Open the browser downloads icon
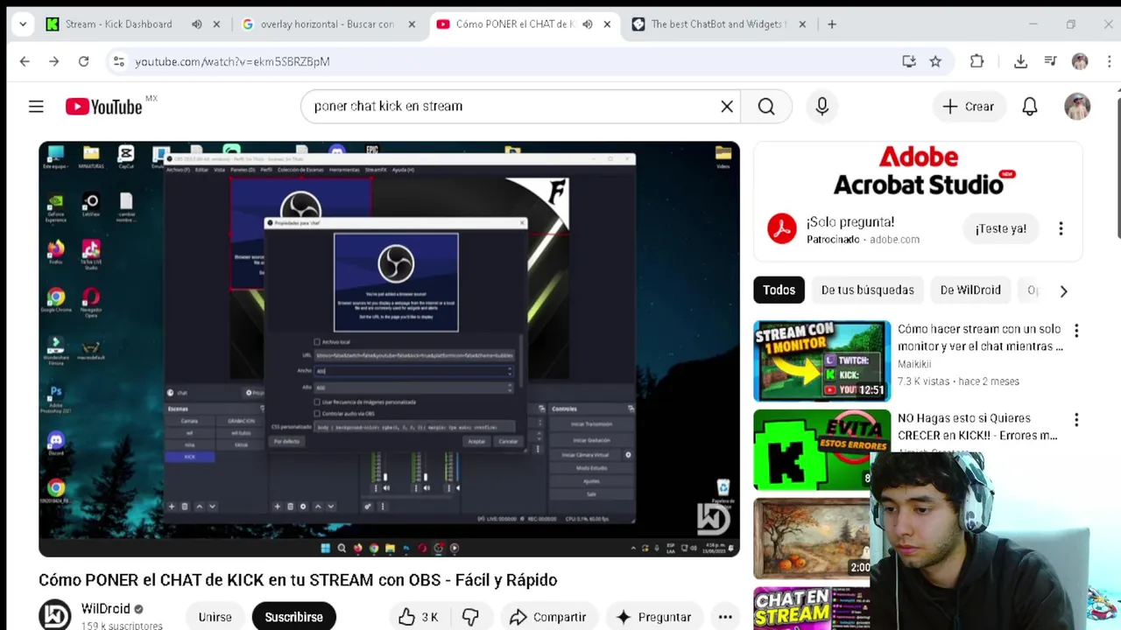Screen dimensions: 1121x630 point(1020,61)
